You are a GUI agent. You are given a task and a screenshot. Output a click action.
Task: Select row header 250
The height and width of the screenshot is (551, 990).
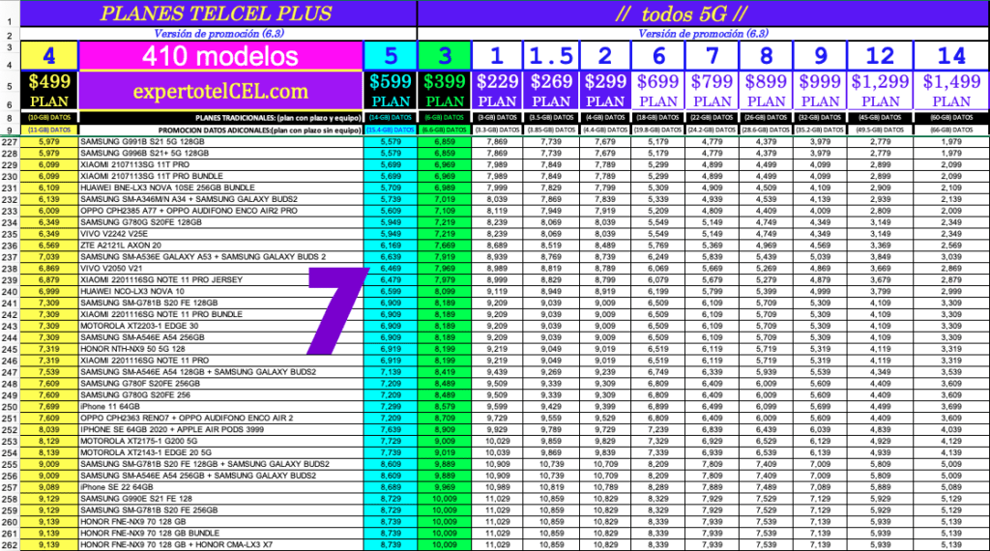coord(10,407)
